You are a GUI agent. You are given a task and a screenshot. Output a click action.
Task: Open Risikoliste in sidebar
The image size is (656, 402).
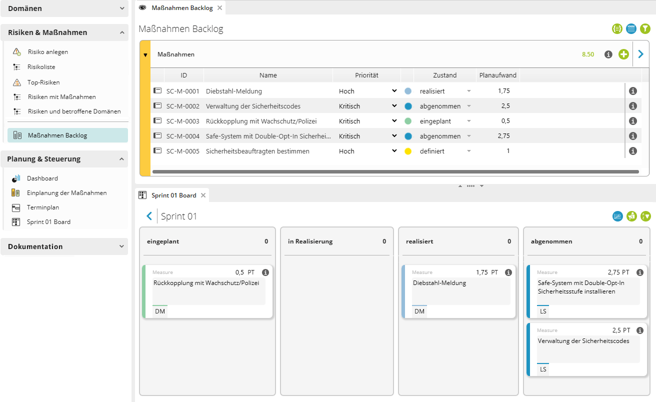[41, 67]
